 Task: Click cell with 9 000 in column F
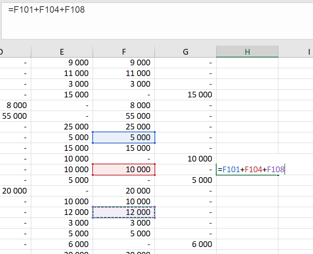(124, 62)
